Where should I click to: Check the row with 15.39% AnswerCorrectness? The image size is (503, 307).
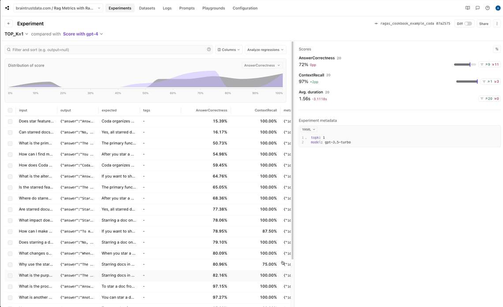coord(10,121)
